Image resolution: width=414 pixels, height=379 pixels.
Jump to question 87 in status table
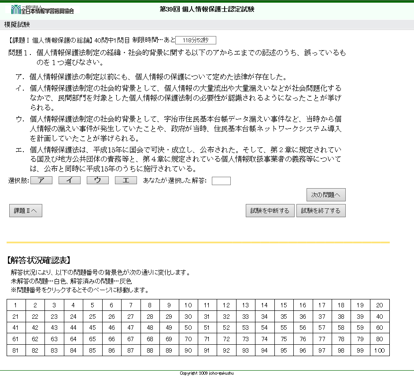pyautogui.click(x=131, y=350)
